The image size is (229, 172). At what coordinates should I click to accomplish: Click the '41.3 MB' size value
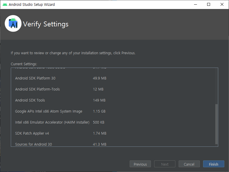click(100, 144)
